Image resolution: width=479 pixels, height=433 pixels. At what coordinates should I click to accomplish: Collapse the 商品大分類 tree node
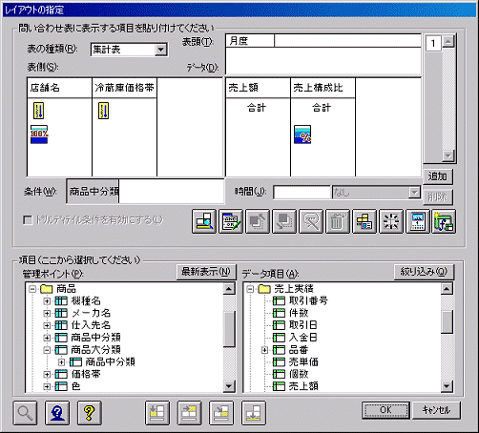(47, 350)
